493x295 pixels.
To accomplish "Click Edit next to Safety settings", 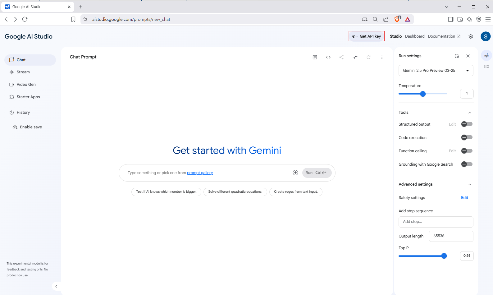I will click(464, 198).
